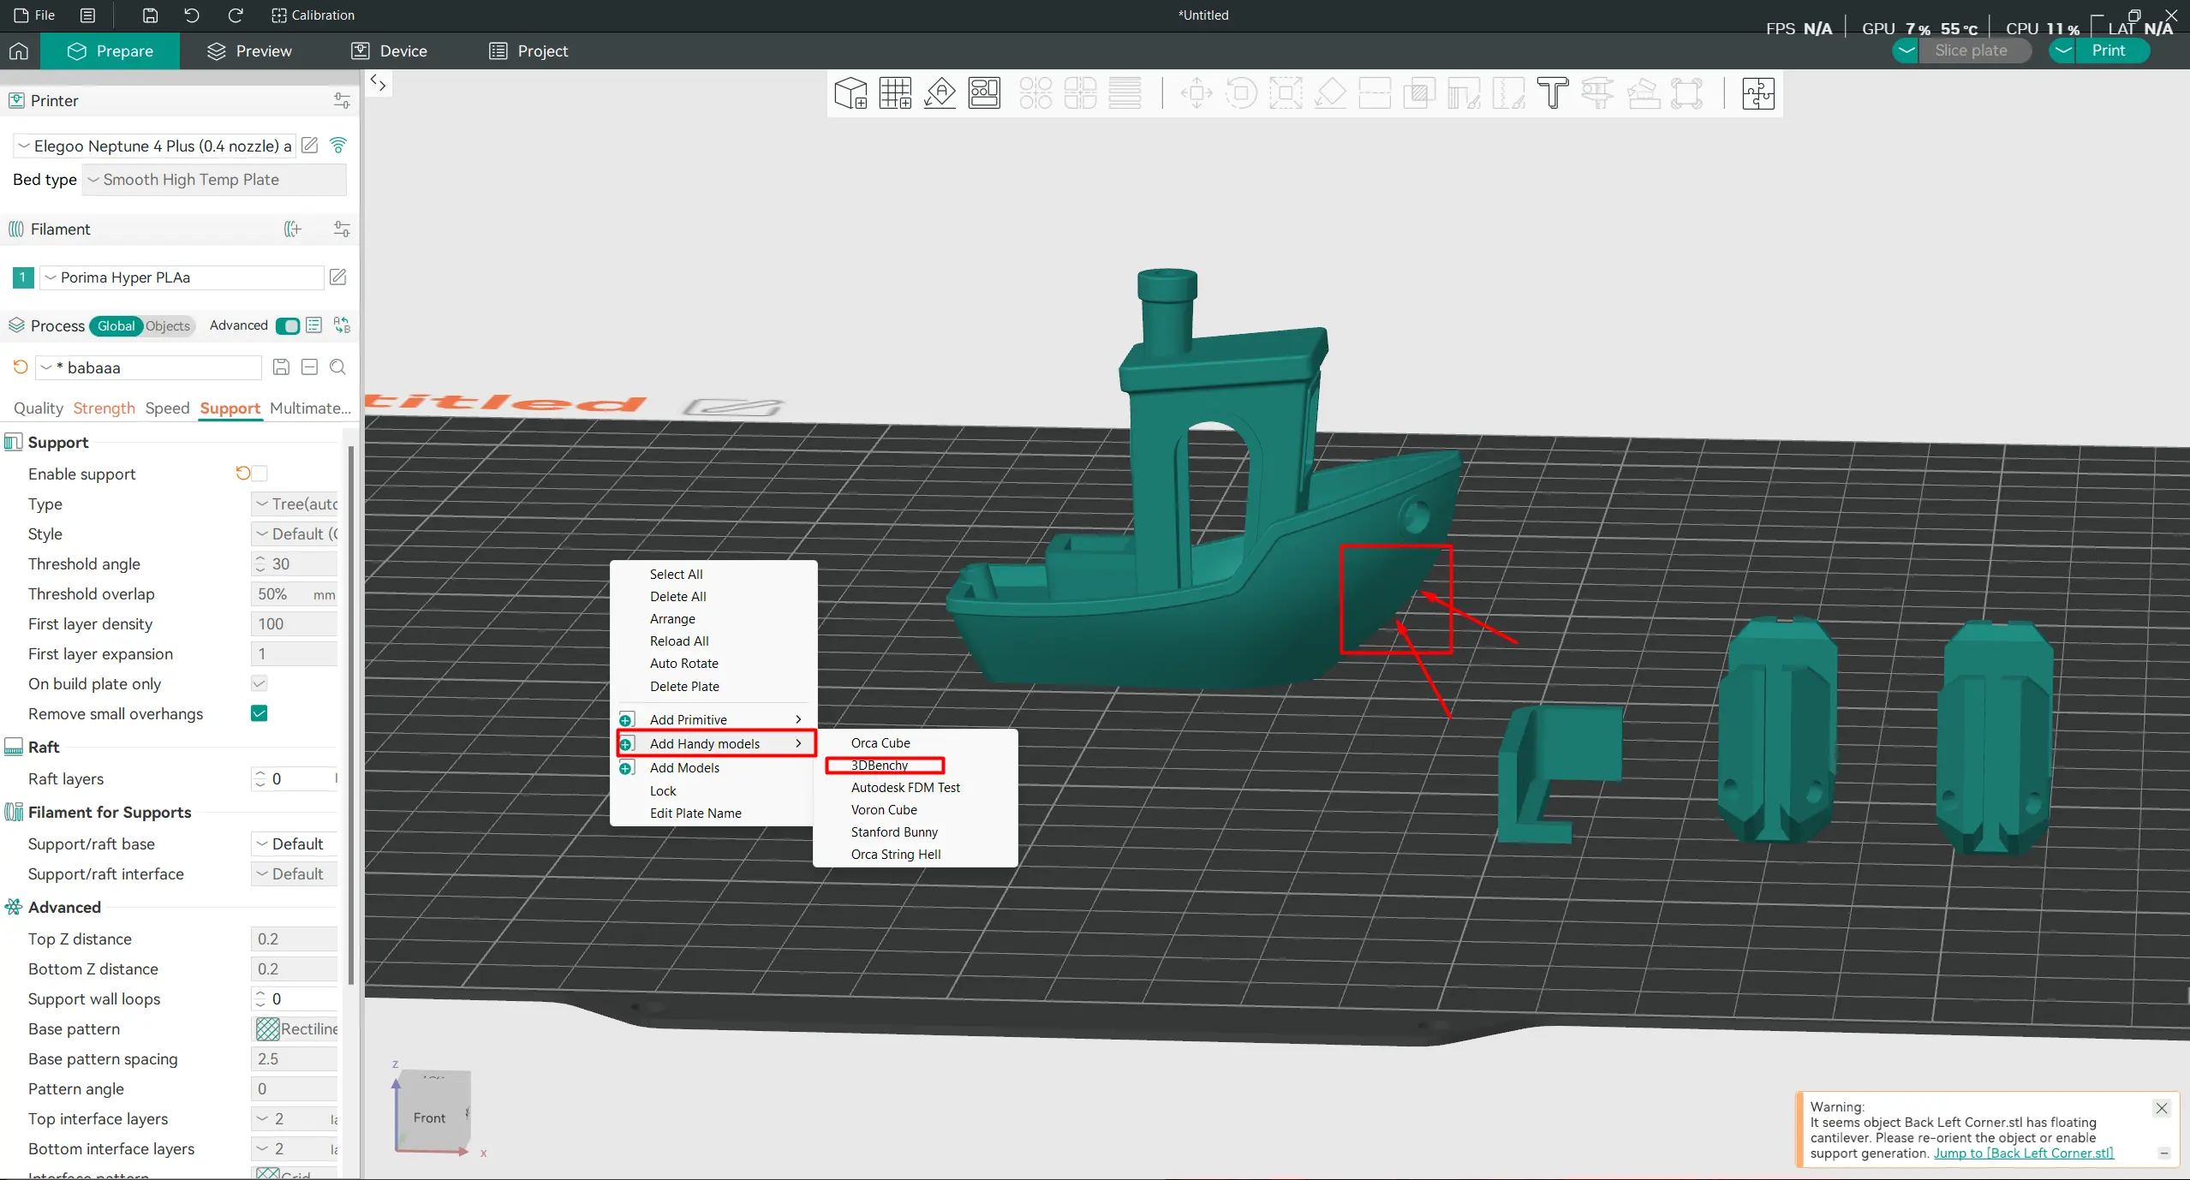This screenshot has height=1180, width=2190.
Task: Select the Scale tool in toolbar
Action: (x=1286, y=93)
